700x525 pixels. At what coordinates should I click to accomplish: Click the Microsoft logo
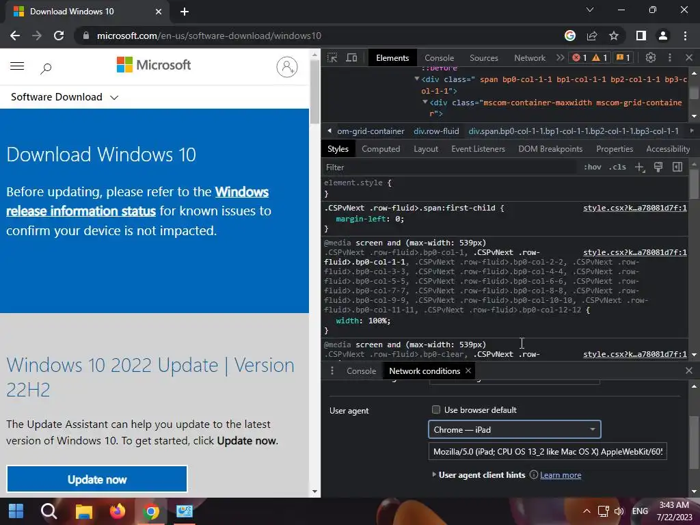tap(154, 65)
